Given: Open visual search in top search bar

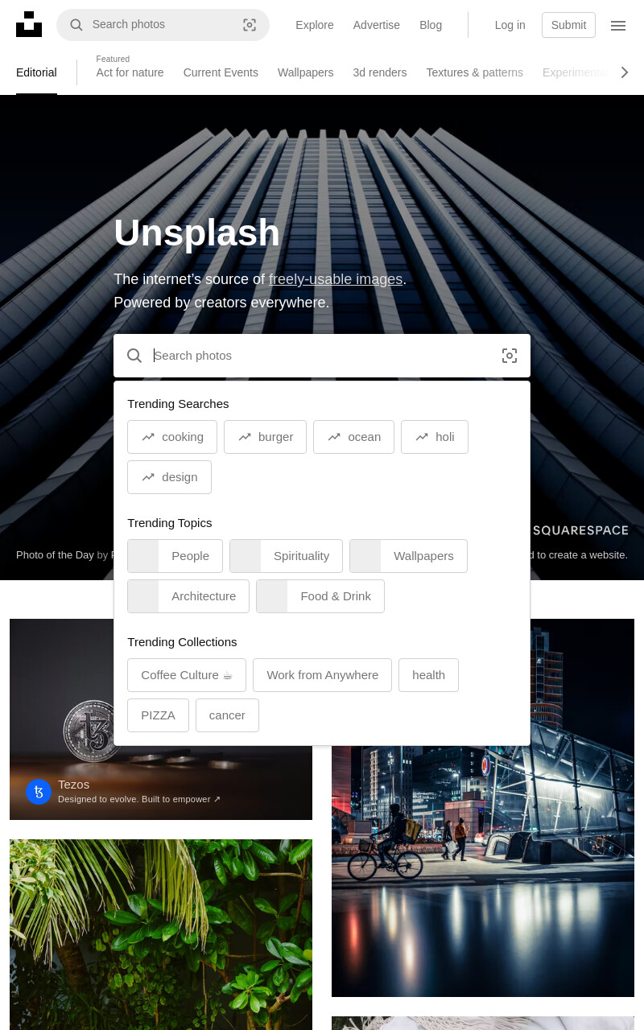Looking at the screenshot, I should point(250,25).
